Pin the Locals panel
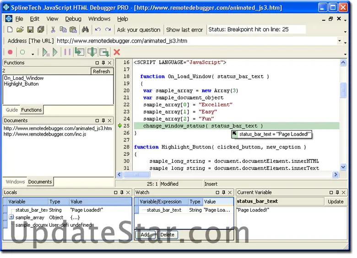The image size is (357, 258). [x=122, y=192]
